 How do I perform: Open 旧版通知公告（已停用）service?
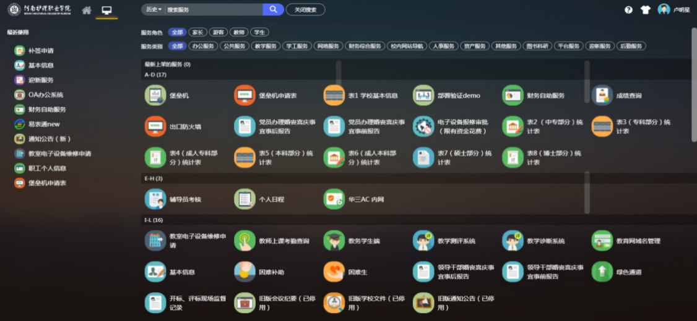[453, 303]
